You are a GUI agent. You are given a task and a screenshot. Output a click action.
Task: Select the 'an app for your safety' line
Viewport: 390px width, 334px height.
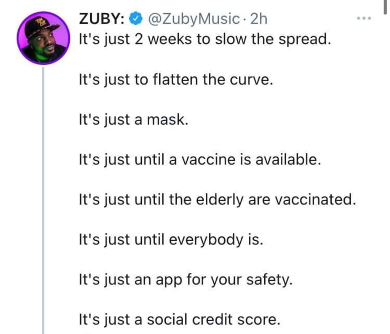[185, 280]
